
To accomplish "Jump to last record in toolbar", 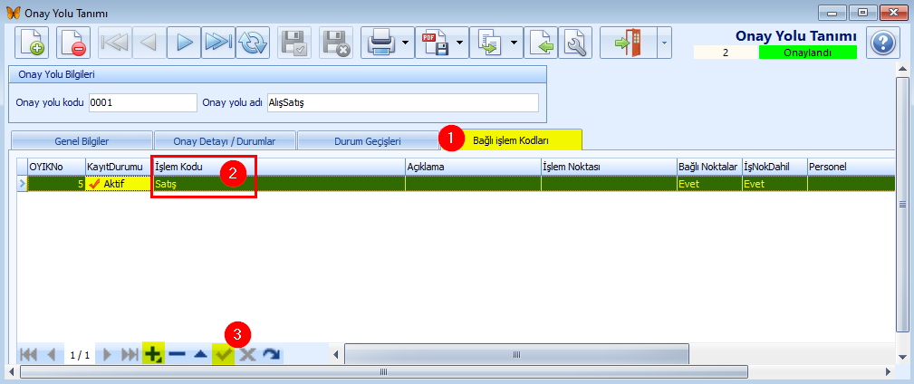I will coord(217,43).
